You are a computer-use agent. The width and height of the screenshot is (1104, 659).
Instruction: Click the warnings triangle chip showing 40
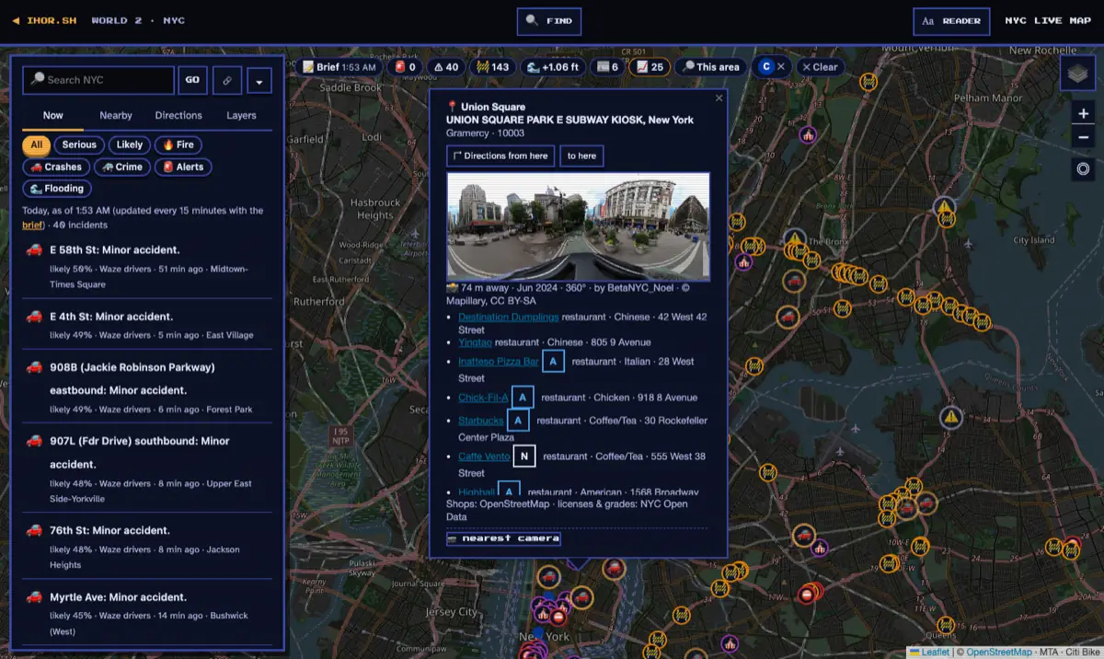click(446, 67)
